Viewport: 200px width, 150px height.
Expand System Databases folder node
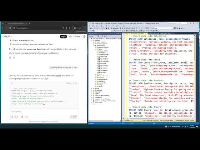coord(93,42)
